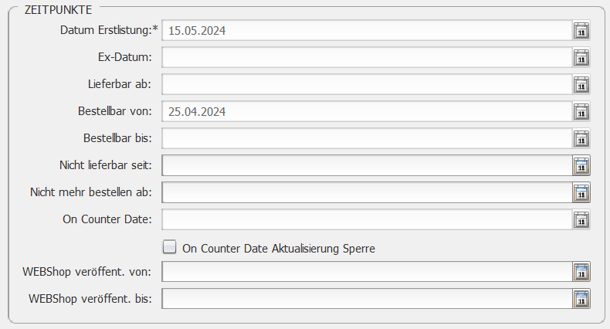Open calendar picker for Datum Erstlistung
This screenshot has width=610, height=329.
click(x=581, y=30)
